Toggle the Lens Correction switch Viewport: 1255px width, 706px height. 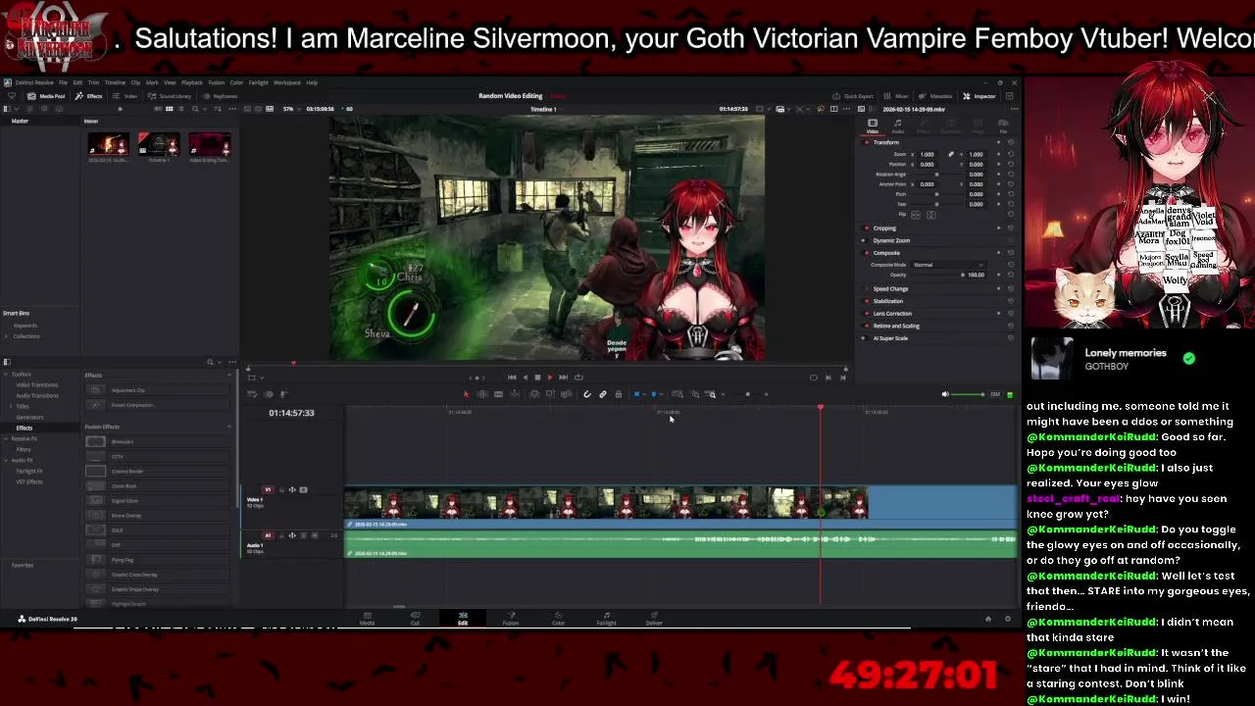(866, 314)
